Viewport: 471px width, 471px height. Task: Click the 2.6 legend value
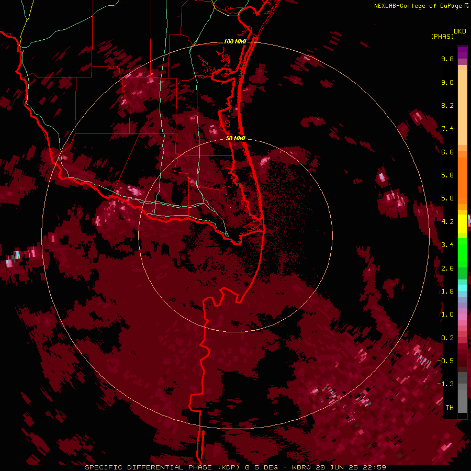[447, 268]
